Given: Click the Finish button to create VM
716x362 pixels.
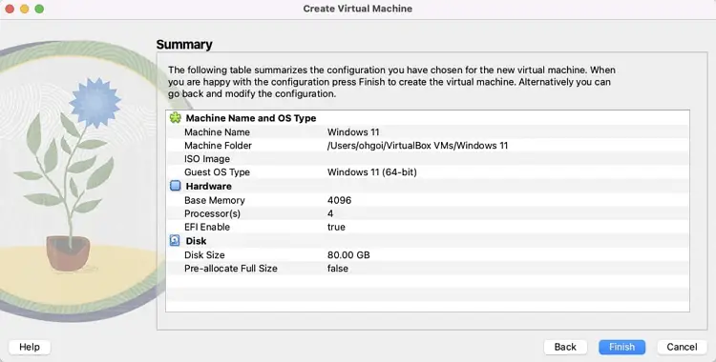Looking at the screenshot, I should (621, 347).
